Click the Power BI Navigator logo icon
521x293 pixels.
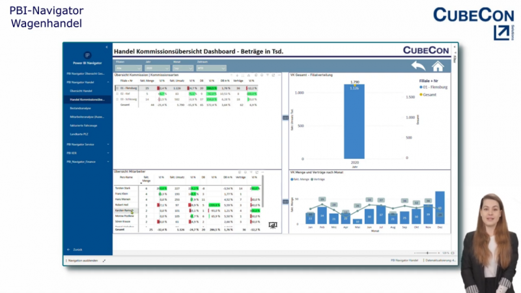(x=87, y=54)
